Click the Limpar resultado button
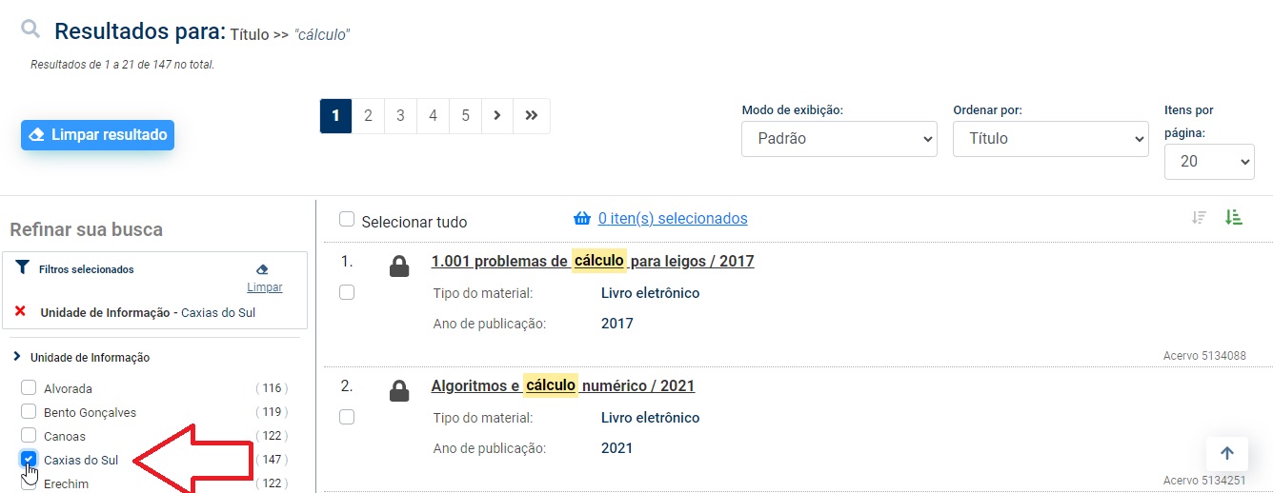 (97, 135)
